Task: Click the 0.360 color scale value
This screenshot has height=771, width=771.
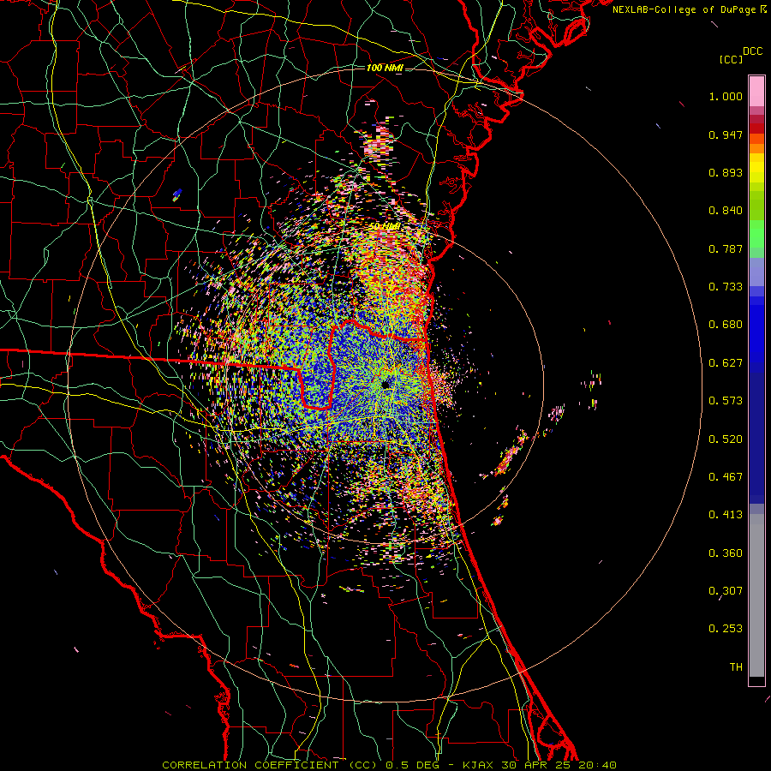Action: [x=726, y=553]
